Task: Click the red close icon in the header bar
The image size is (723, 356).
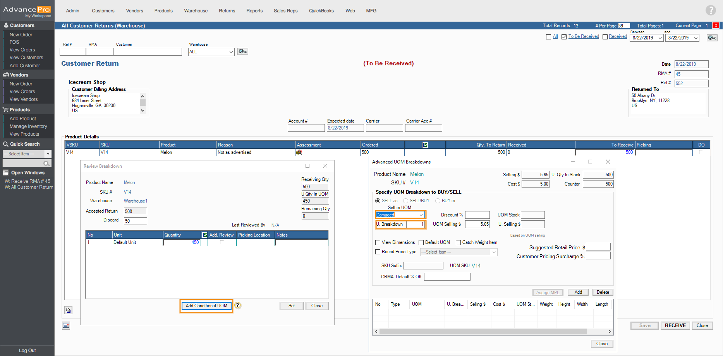Action: coord(716,26)
